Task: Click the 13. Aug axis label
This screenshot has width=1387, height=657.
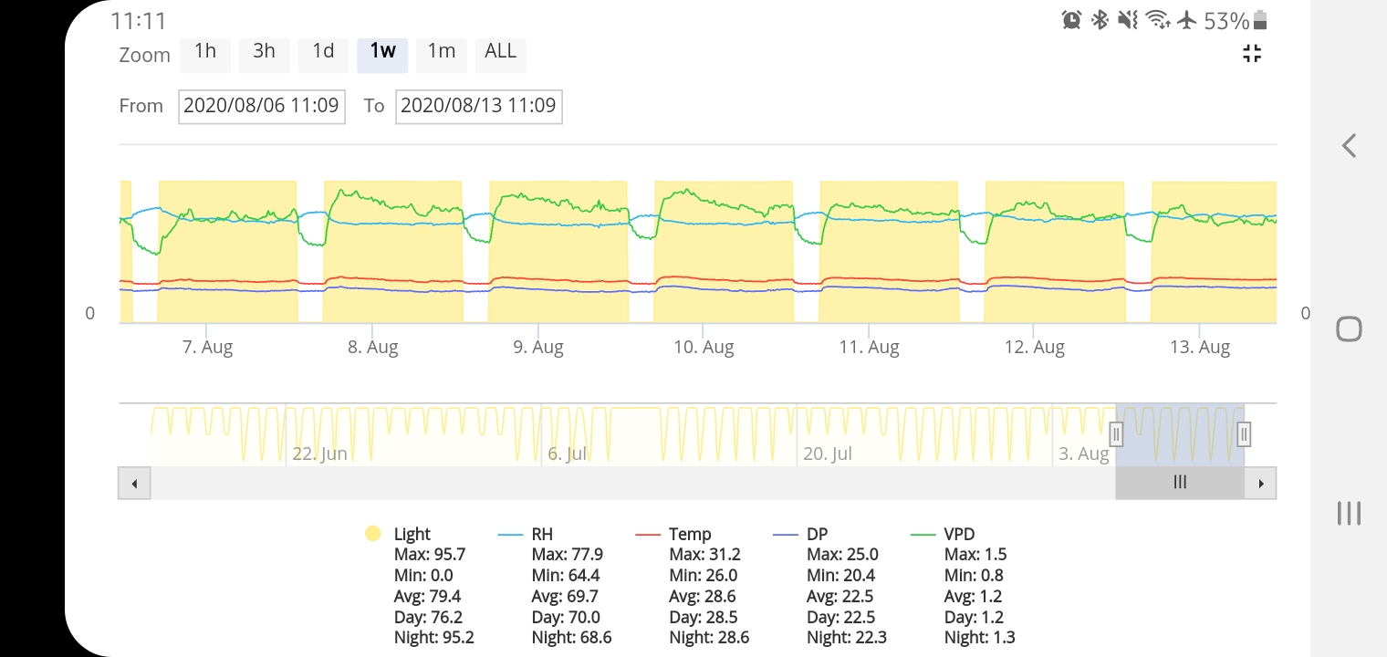Action: click(x=1200, y=348)
